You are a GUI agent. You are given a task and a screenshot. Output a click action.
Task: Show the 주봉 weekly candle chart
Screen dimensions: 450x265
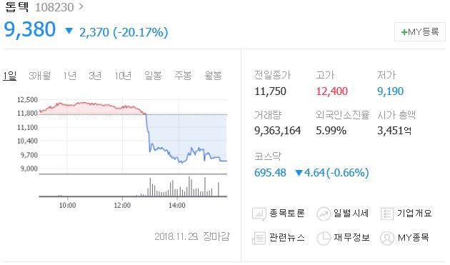[183, 76]
